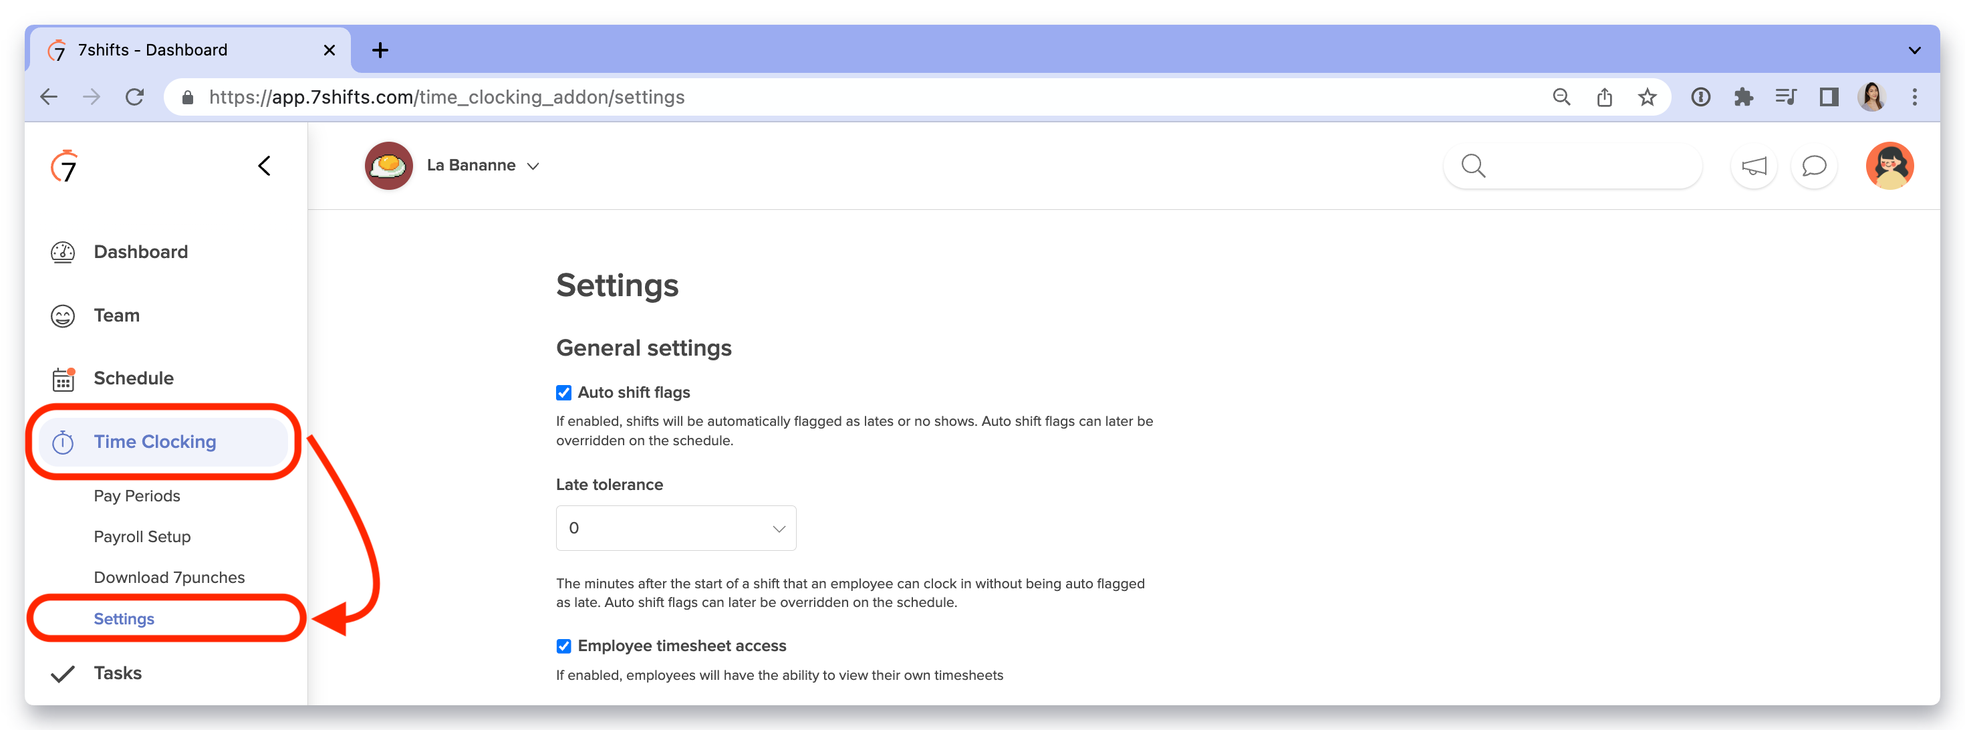Click the search magnifier icon in header
1965x730 pixels.
(x=1473, y=166)
